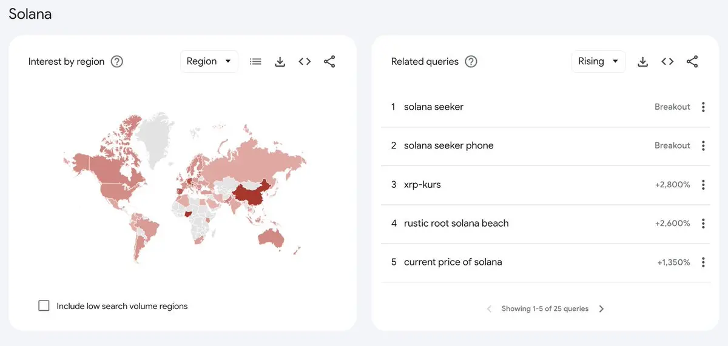Open the solana seeker query
This screenshot has height=346, width=728.
click(x=434, y=107)
